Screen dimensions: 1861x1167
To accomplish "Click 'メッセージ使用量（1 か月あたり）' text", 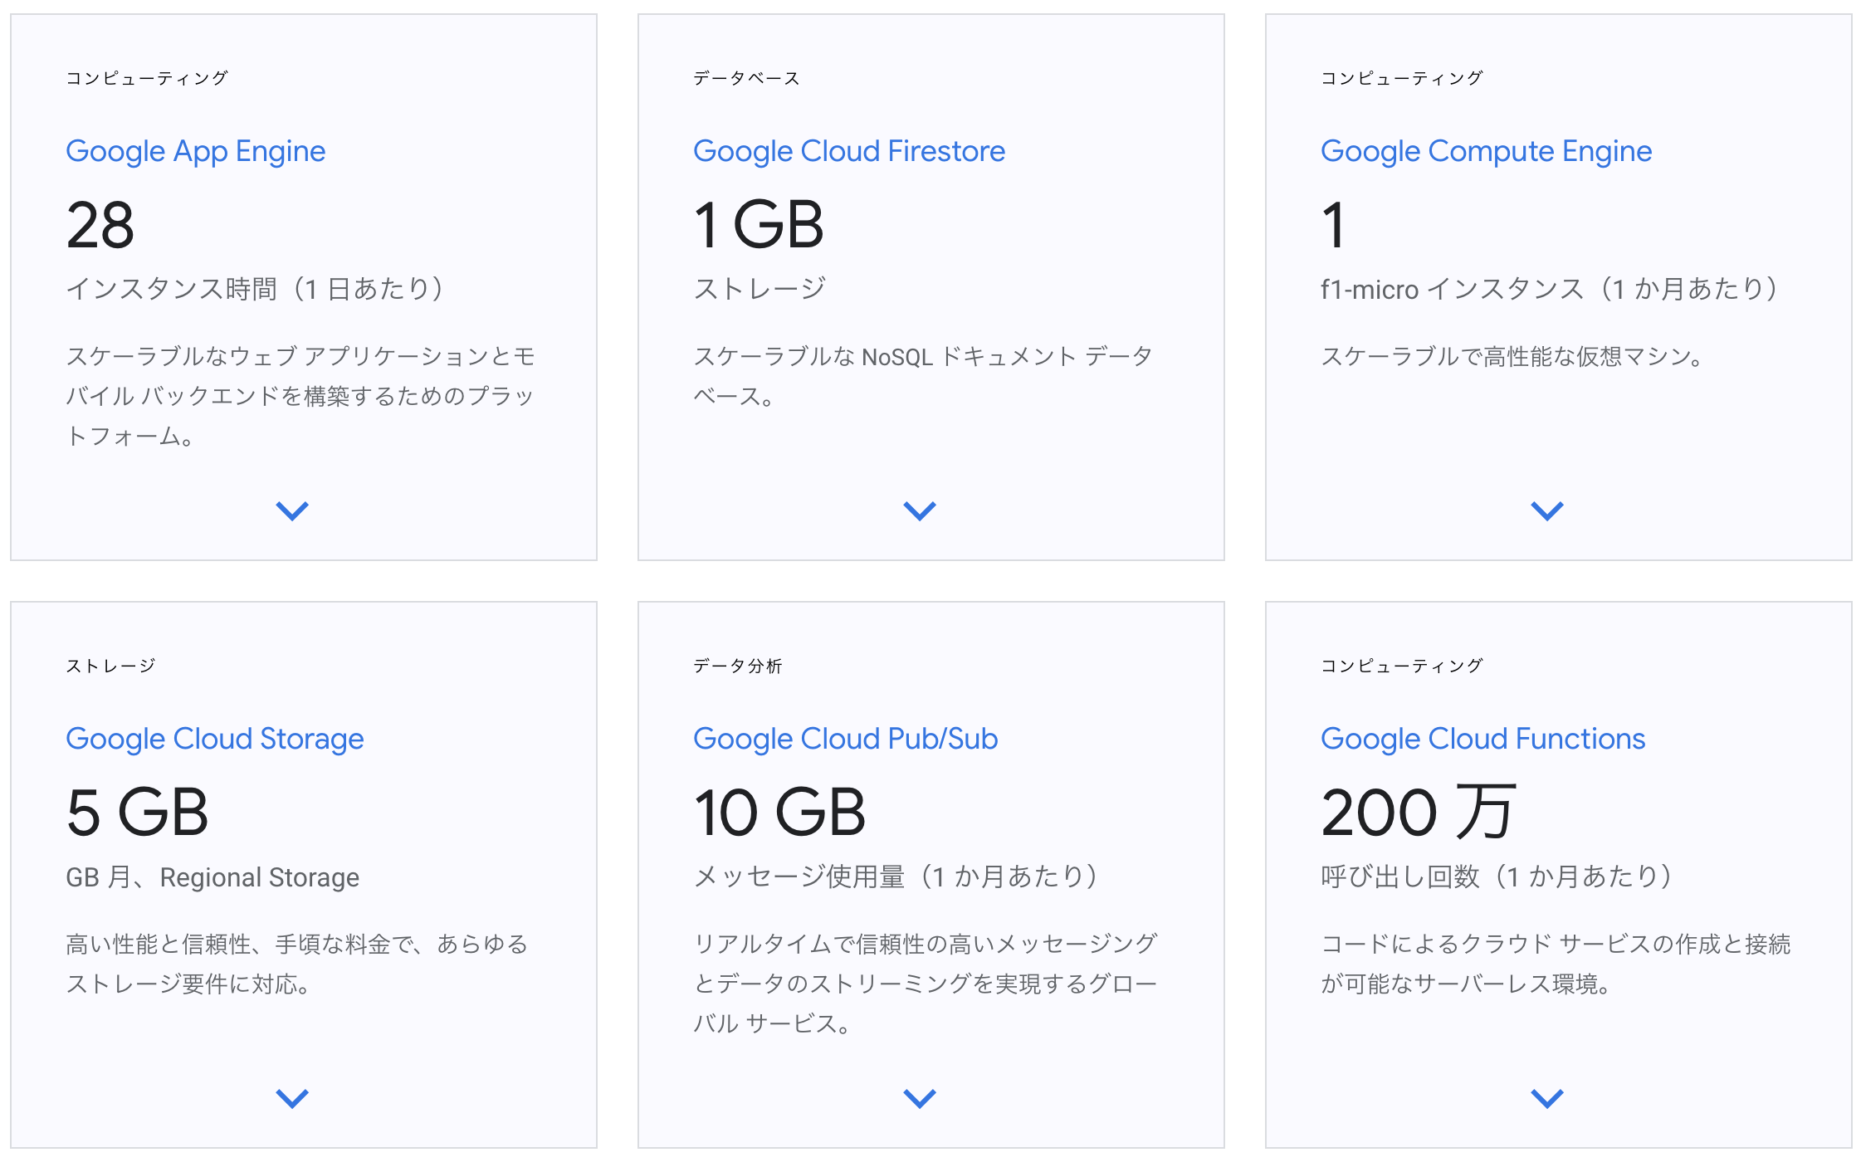I will tap(896, 876).
